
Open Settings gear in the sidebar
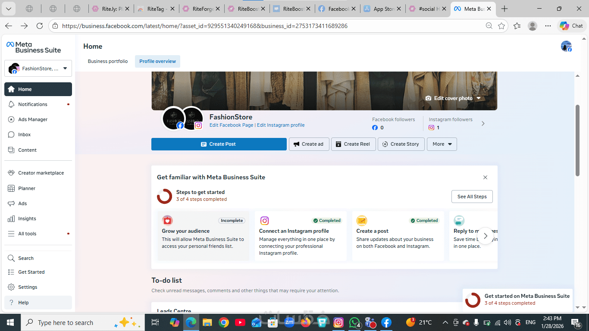coord(11,287)
